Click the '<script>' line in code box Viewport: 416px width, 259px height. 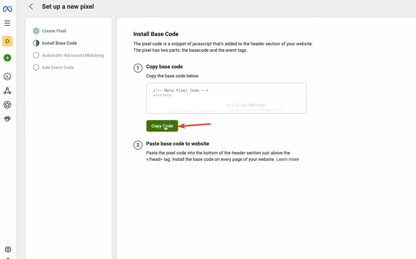pyautogui.click(x=162, y=95)
